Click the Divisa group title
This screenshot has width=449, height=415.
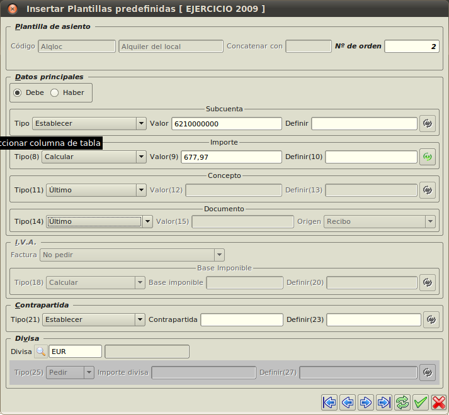coord(27,338)
